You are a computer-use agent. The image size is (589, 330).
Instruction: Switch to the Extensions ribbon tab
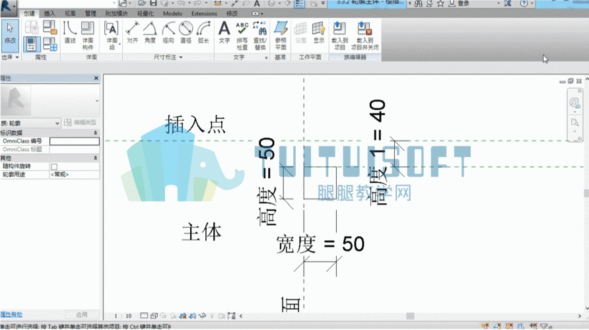coord(204,13)
